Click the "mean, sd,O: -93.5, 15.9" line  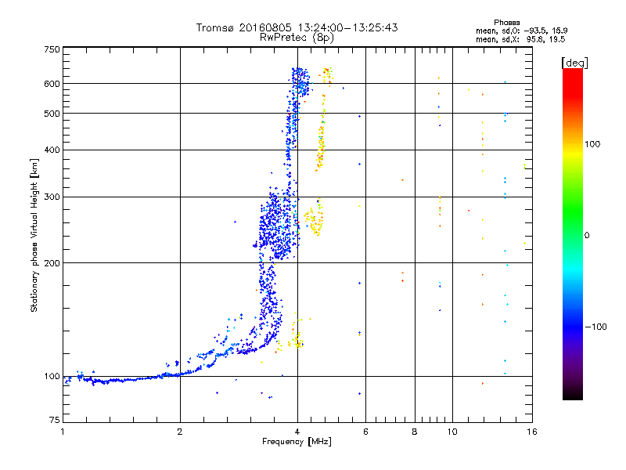click(x=521, y=31)
